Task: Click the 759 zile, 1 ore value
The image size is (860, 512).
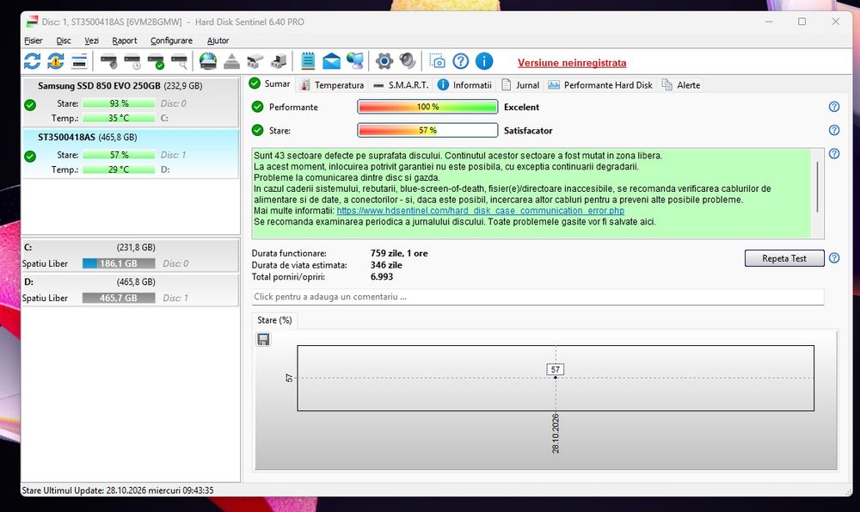Action: coord(399,253)
